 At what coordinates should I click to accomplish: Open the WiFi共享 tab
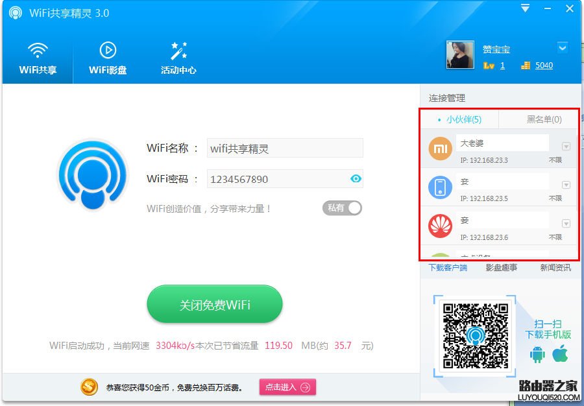38,59
